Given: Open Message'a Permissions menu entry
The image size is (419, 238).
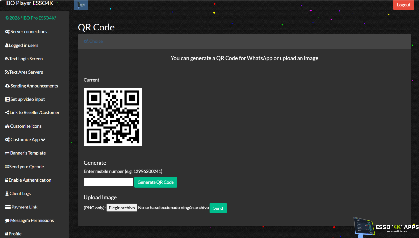Looking at the screenshot, I should [x=29, y=220].
